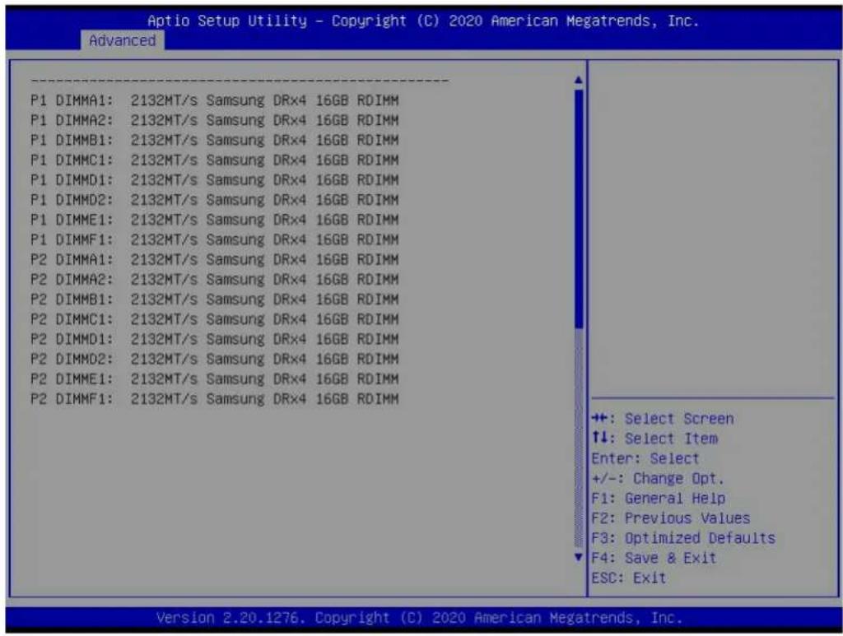Click the scrollbar up arrow
Screen dimensions: 843x636
click(x=579, y=80)
